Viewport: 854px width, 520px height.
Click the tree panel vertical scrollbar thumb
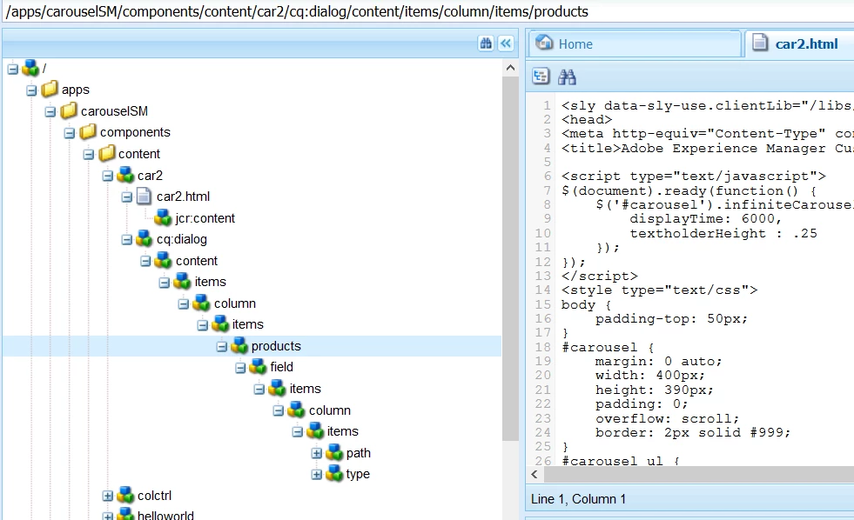(510, 258)
